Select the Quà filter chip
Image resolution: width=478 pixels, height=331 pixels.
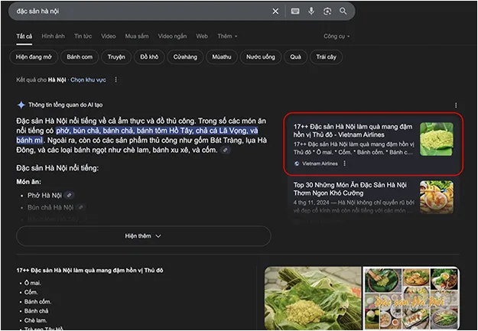(x=295, y=57)
